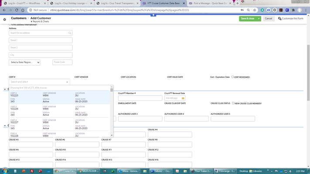
Task: Collapse the cruise section chevron
Action: [5, 125]
